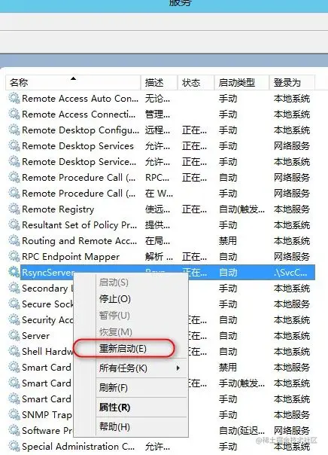This screenshot has width=328, height=455.
Task: Click the 描述 column header
Action: coord(159,82)
